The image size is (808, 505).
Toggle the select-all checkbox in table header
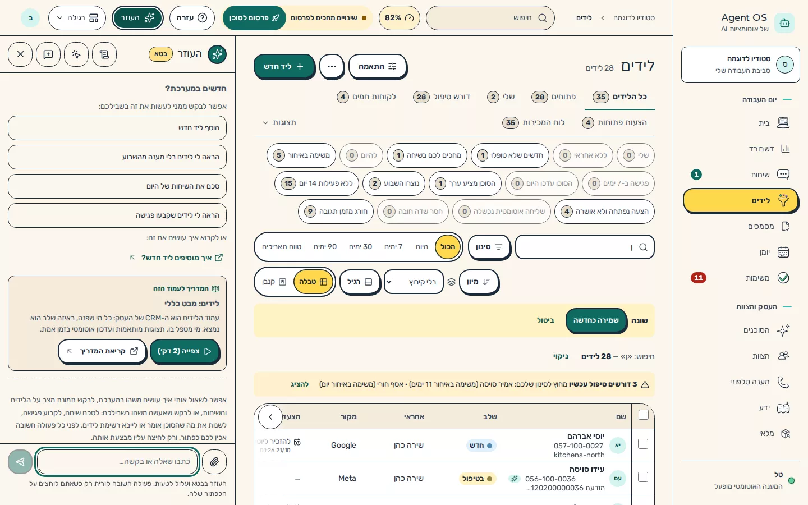coord(644,415)
